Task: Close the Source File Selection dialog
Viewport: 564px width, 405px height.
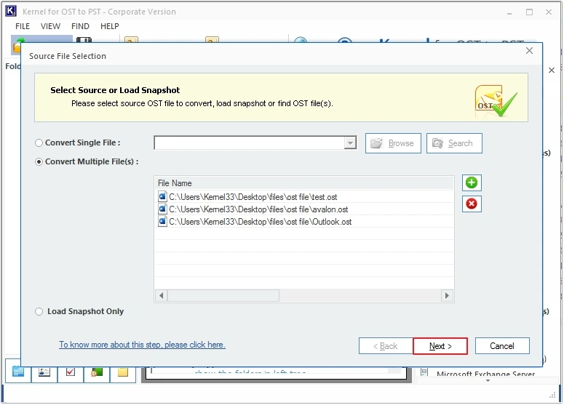Action: (529, 51)
